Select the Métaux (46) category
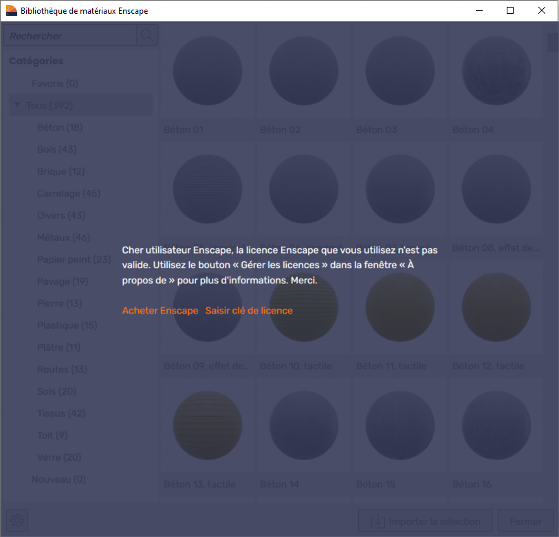Image resolution: width=559 pixels, height=537 pixels. click(x=63, y=237)
